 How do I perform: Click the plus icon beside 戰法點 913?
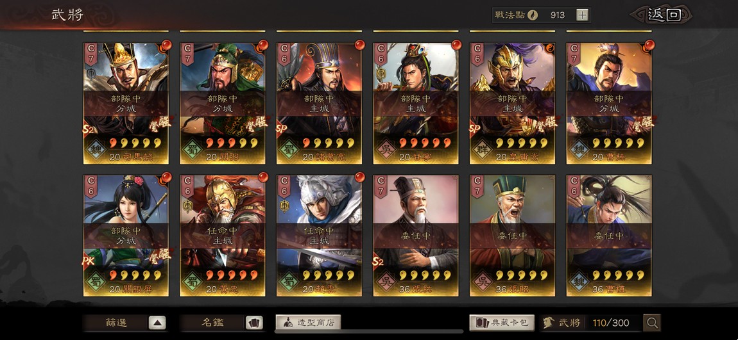click(582, 15)
